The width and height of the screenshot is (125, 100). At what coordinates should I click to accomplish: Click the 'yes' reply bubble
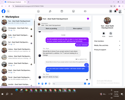point(86,65)
